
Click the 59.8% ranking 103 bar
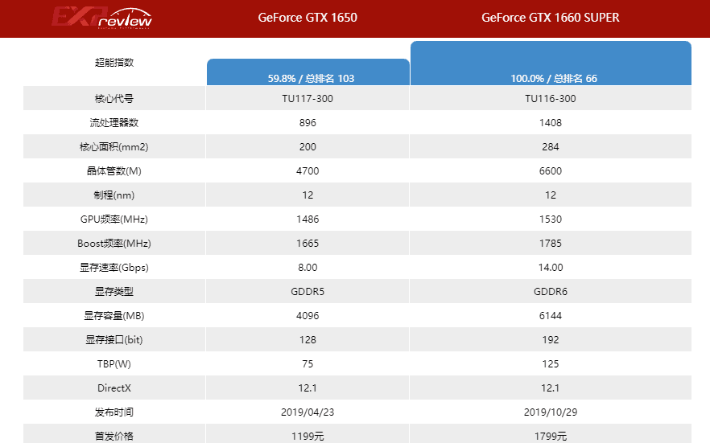coord(308,72)
